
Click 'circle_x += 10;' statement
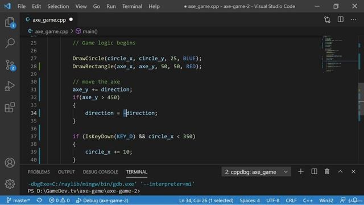pos(109,152)
